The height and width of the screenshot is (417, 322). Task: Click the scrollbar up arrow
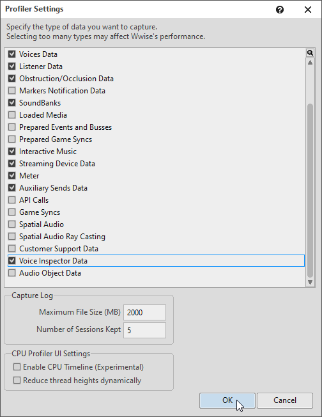[310, 63]
